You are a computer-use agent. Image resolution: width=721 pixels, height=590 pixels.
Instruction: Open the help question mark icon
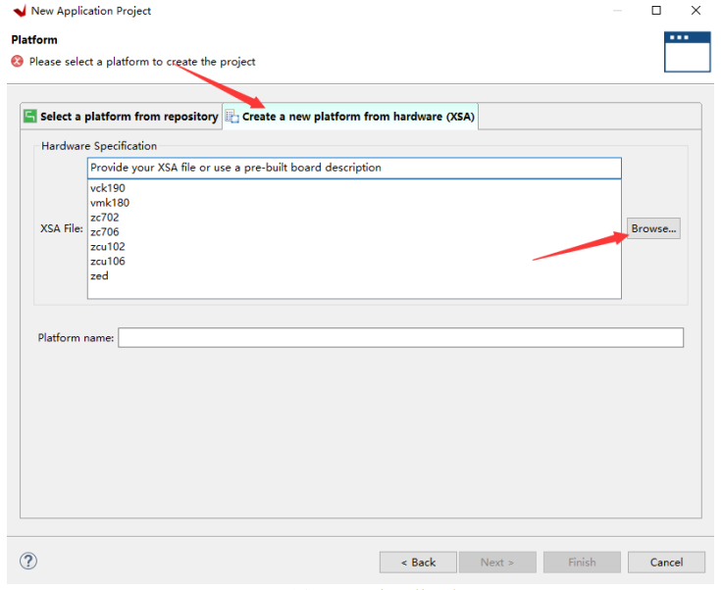coord(28,561)
